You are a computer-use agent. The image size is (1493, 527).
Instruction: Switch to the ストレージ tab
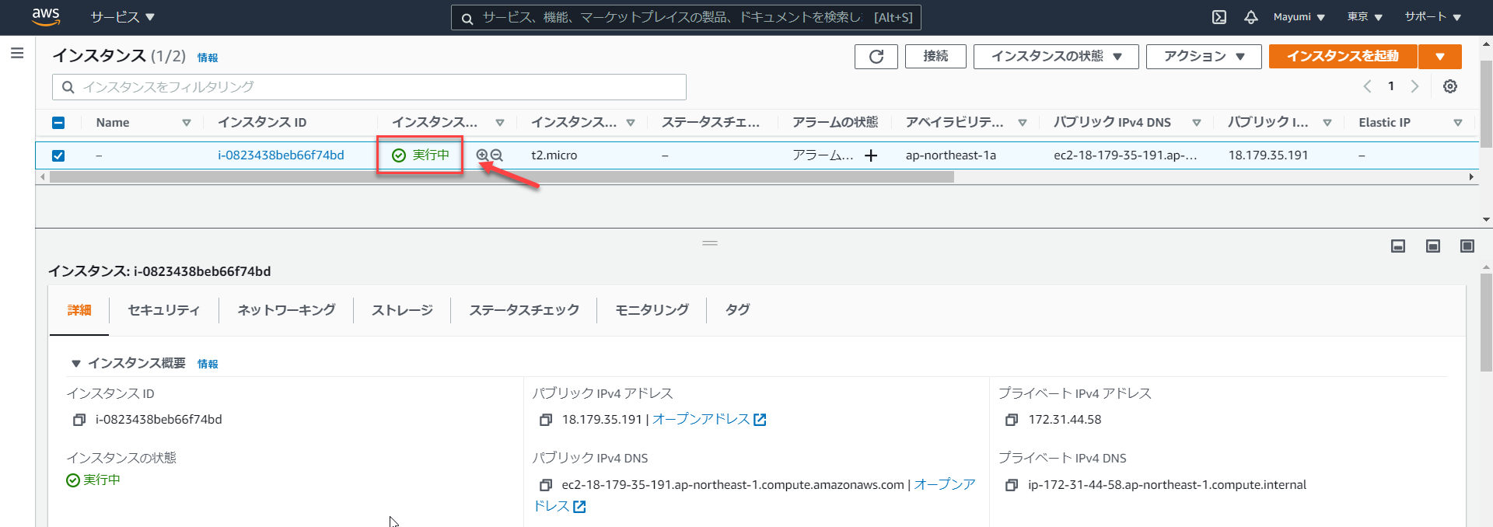402,310
